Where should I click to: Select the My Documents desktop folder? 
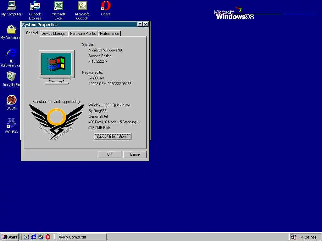[11, 32]
